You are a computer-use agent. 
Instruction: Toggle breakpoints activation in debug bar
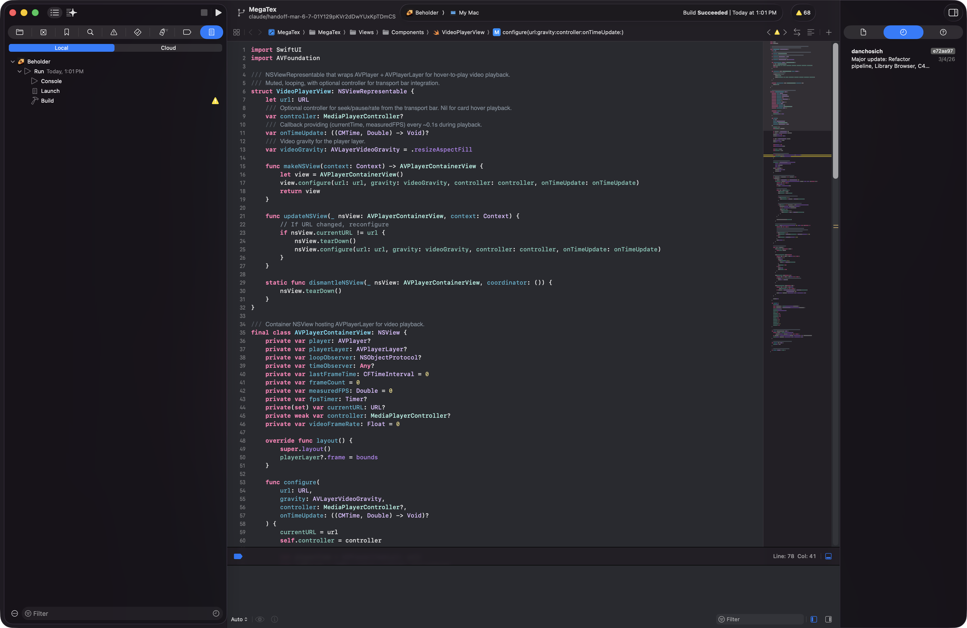(238, 556)
